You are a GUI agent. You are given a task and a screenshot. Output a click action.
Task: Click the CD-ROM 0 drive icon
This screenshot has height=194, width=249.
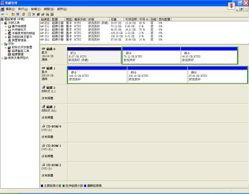(43, 126)
